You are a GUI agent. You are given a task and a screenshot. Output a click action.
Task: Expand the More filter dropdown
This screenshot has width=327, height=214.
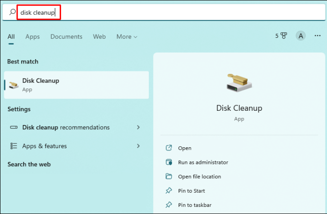127,36
